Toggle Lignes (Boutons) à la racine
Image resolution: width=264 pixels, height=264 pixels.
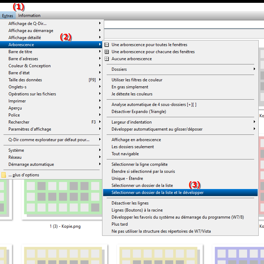pyautogui.click(x=180, y=210)
